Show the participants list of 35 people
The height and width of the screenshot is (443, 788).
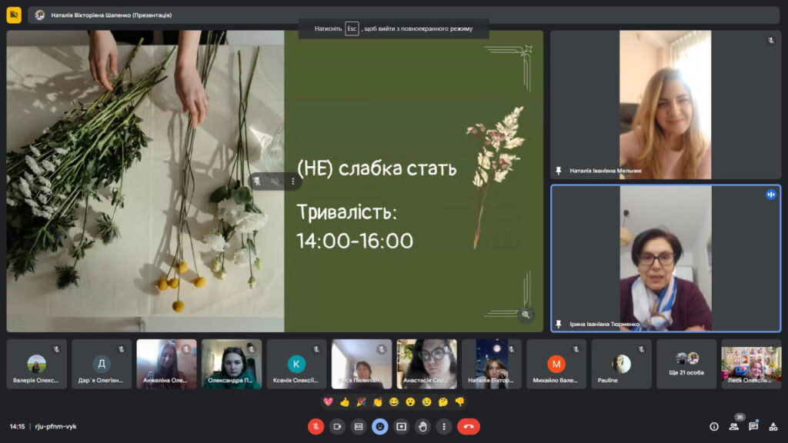point(734,426)
